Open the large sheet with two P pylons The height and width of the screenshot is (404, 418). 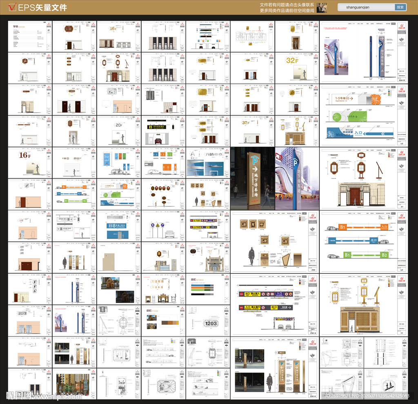click(x=275, y=368)
